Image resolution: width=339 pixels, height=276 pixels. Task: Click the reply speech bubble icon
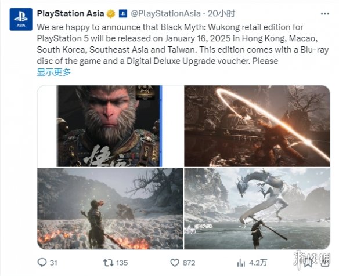(x=42, y=263)
